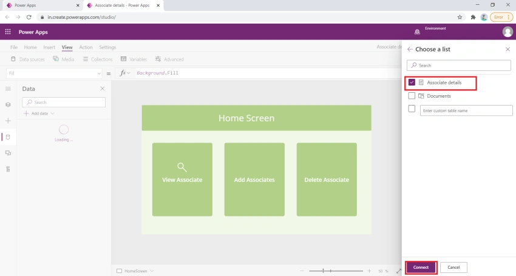Click the Background.Fill formula bar
This screenshot has height=276, width=516.
point(268,73)
